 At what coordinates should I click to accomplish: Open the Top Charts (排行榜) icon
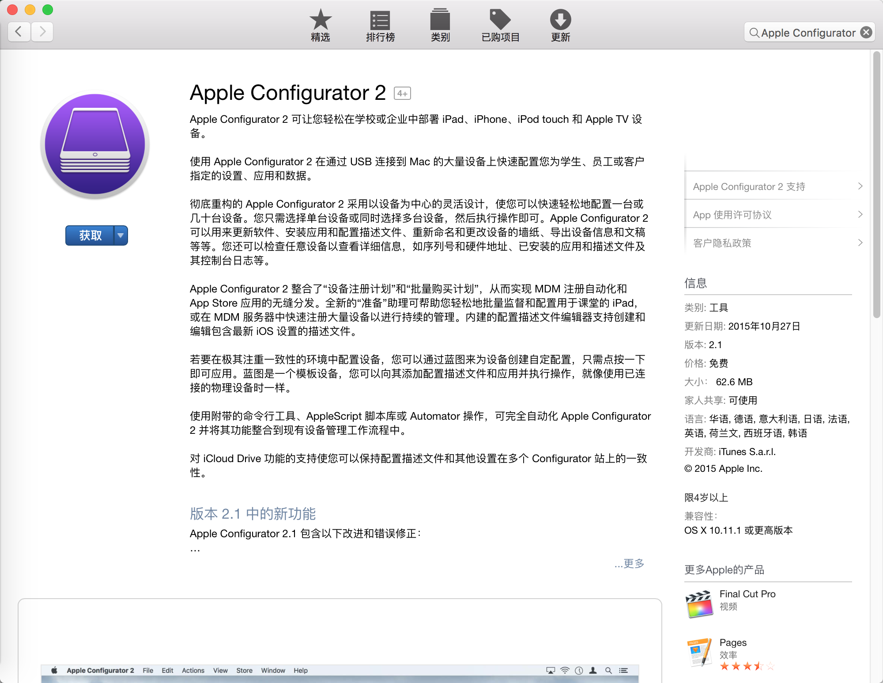[380, 20]
